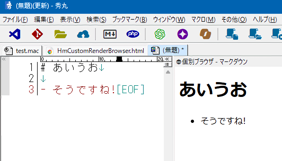Open the ファイル(F) menu
The width and height of the screenshot is (282, 161).
point(15,20)
